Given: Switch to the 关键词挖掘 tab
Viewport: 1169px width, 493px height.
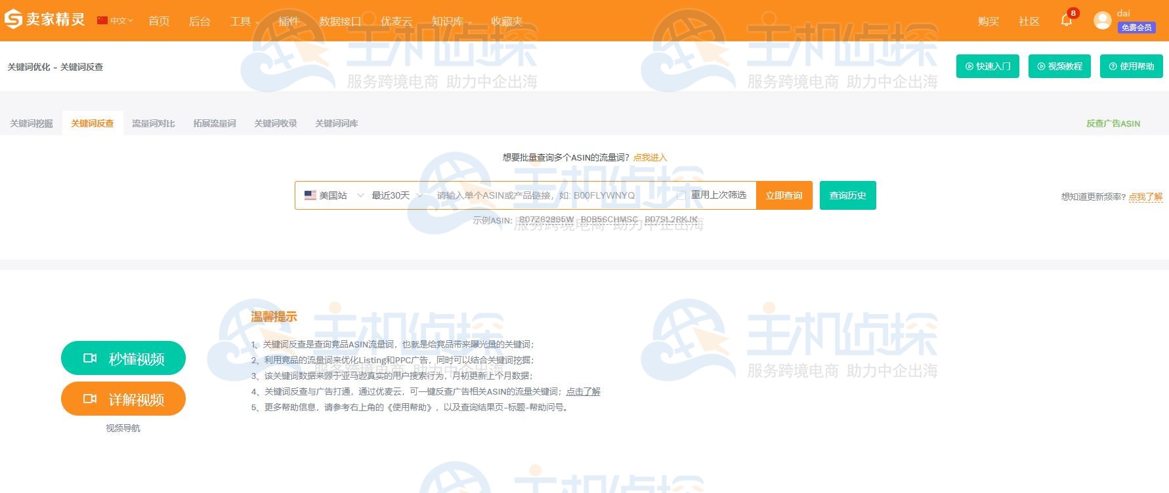Looking at the screenshot, I should [32, 123].
